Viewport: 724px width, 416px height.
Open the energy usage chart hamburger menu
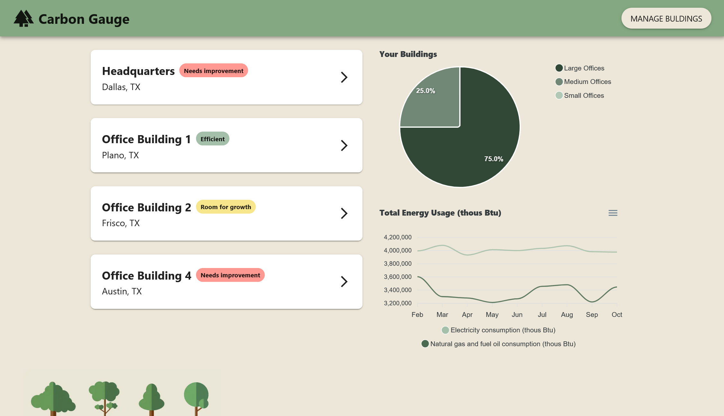click(612, 213)
